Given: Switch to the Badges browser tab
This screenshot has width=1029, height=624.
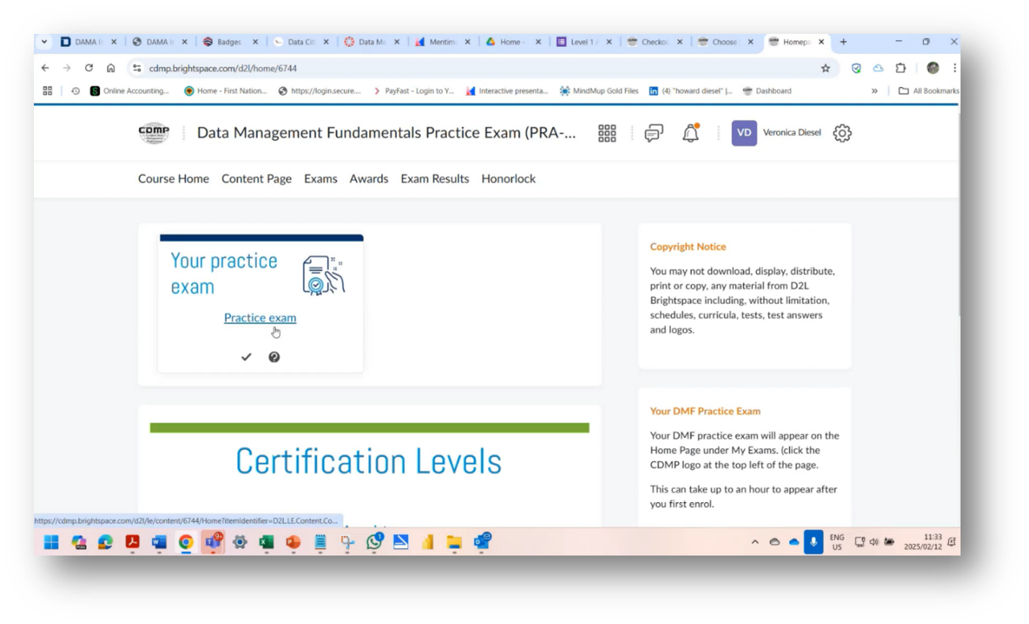Looking at the screenshot, I should click(x=229, y=42).
